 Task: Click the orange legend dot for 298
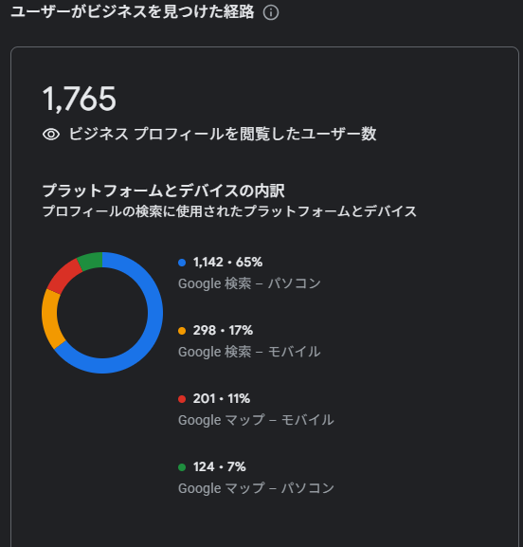[x=182, y=331]
